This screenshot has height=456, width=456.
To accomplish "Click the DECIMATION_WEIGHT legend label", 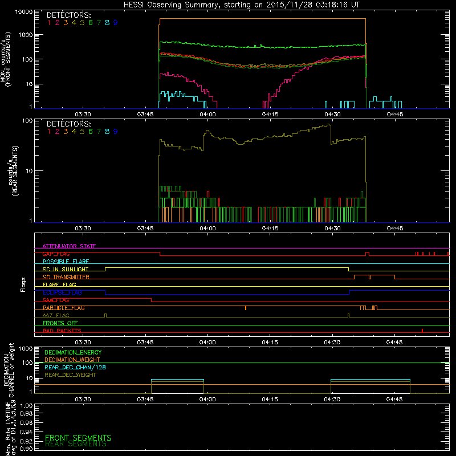I will (72, 360).
